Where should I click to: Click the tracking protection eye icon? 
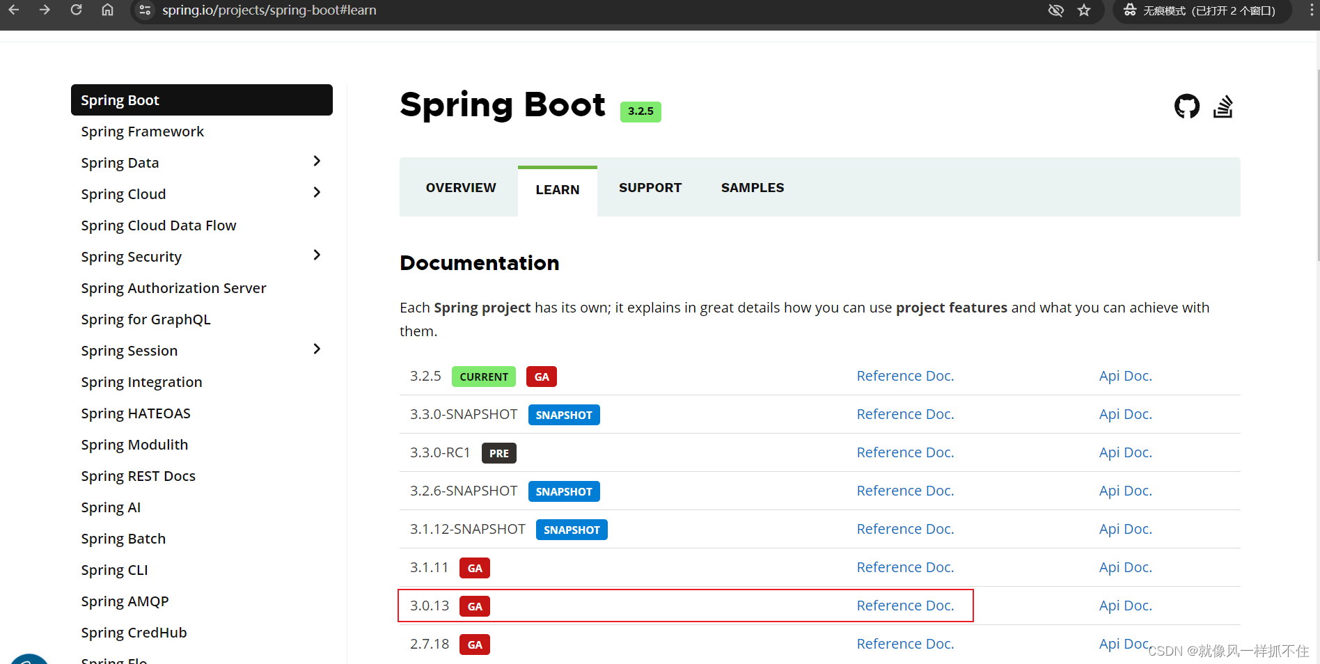pos(1056,10)
